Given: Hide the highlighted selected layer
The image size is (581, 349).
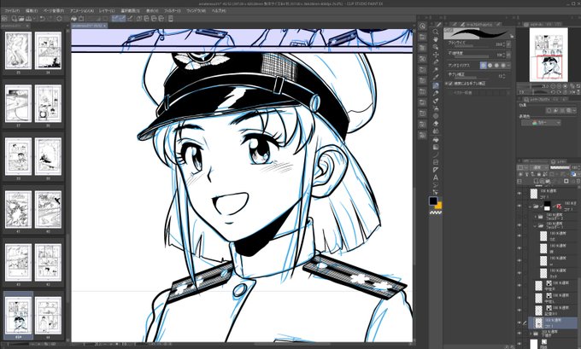Looking at the screenshot, I should point(519,323).
